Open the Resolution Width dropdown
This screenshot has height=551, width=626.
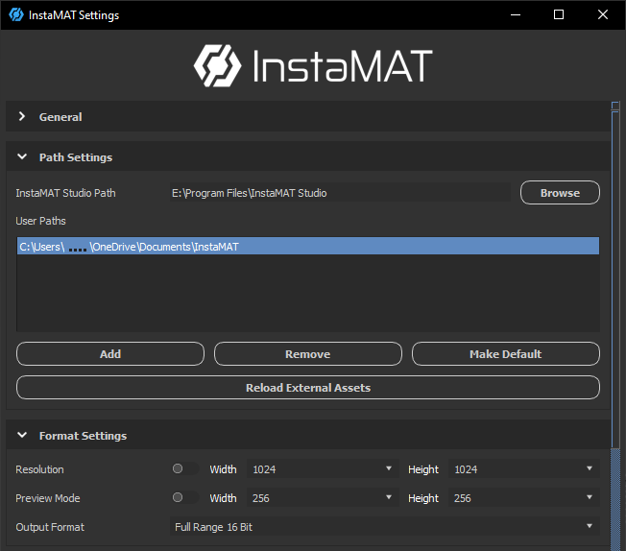pos(323,469)
